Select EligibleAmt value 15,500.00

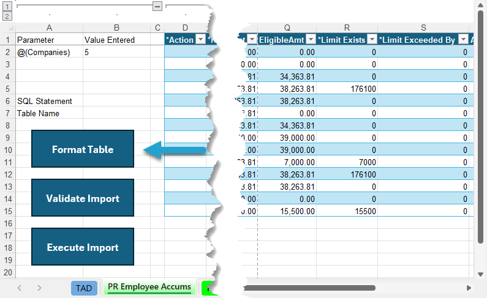(x=287, y=211)
